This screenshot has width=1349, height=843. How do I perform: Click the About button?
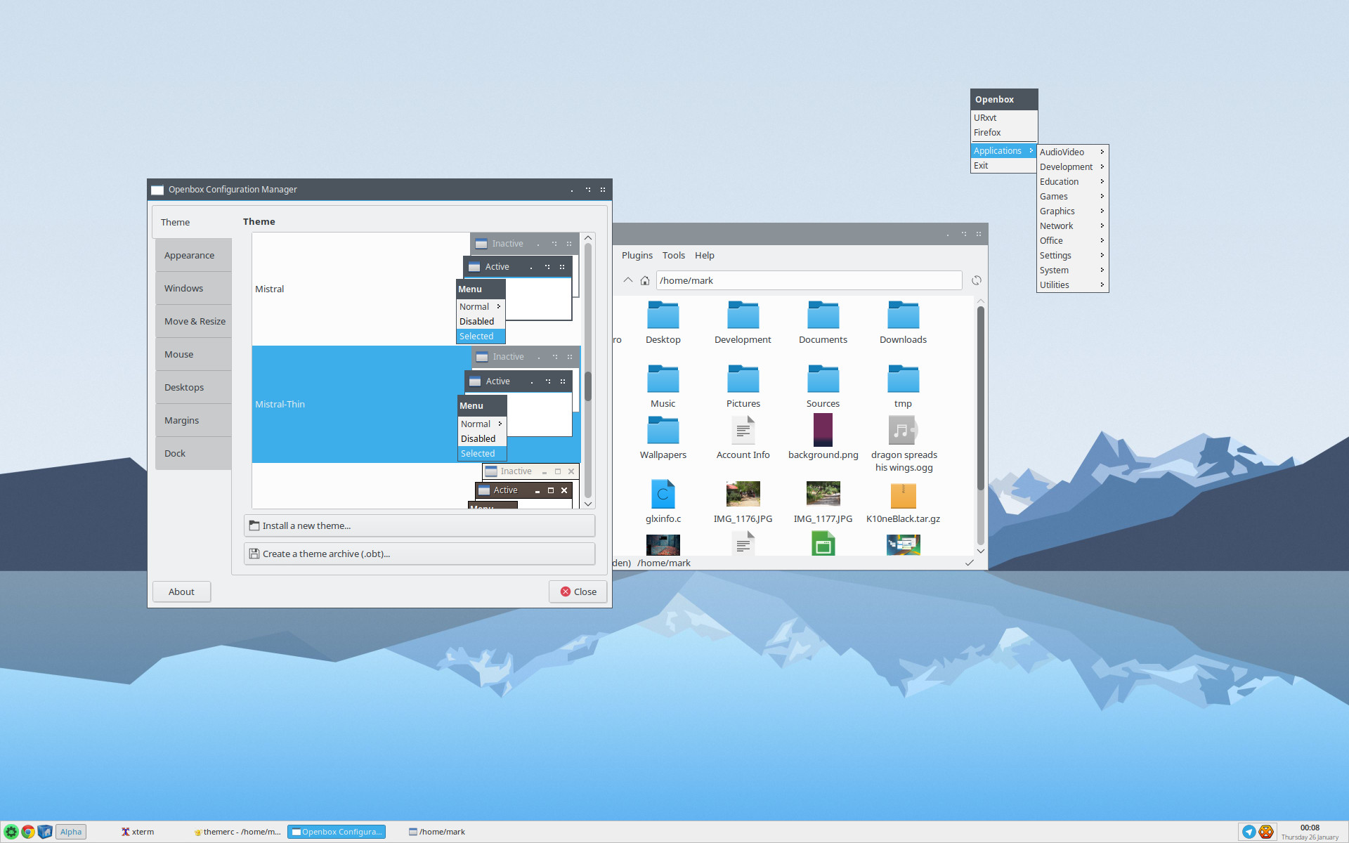[181, 592]
